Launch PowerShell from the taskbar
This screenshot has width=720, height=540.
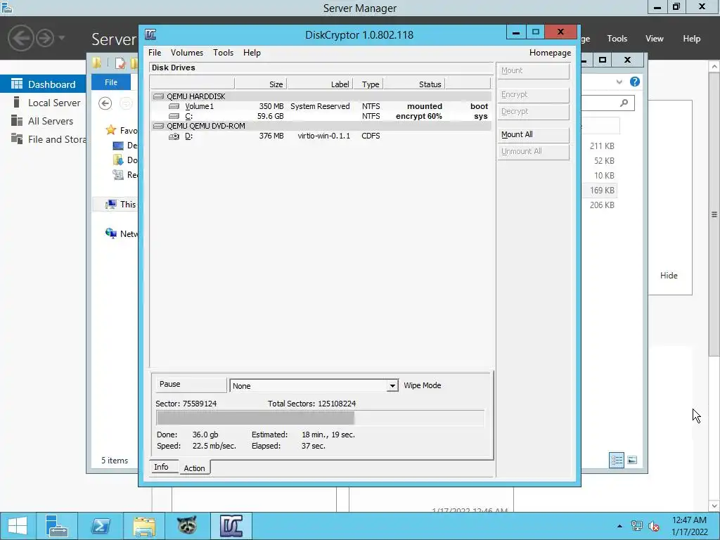(x=101, y=526)
